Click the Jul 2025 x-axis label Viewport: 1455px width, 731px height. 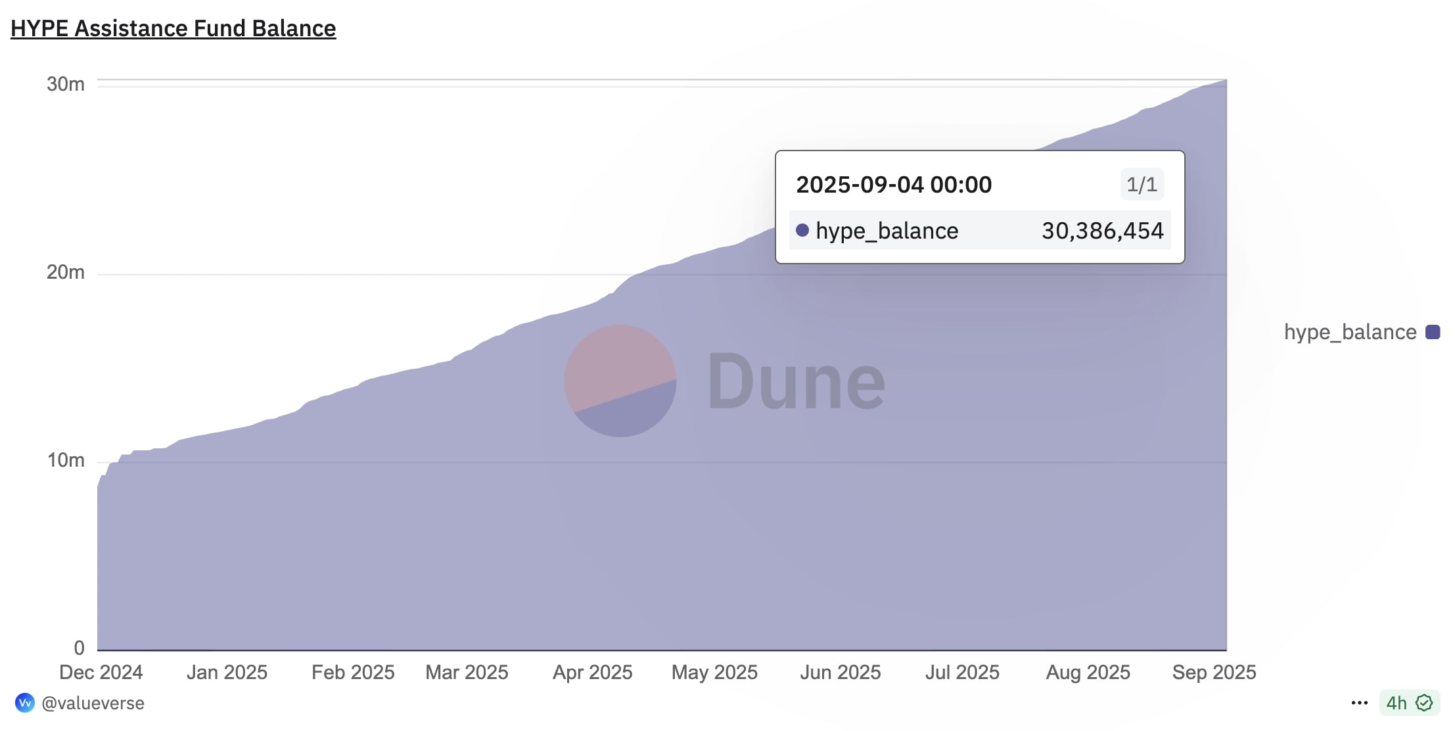[962, 672]
